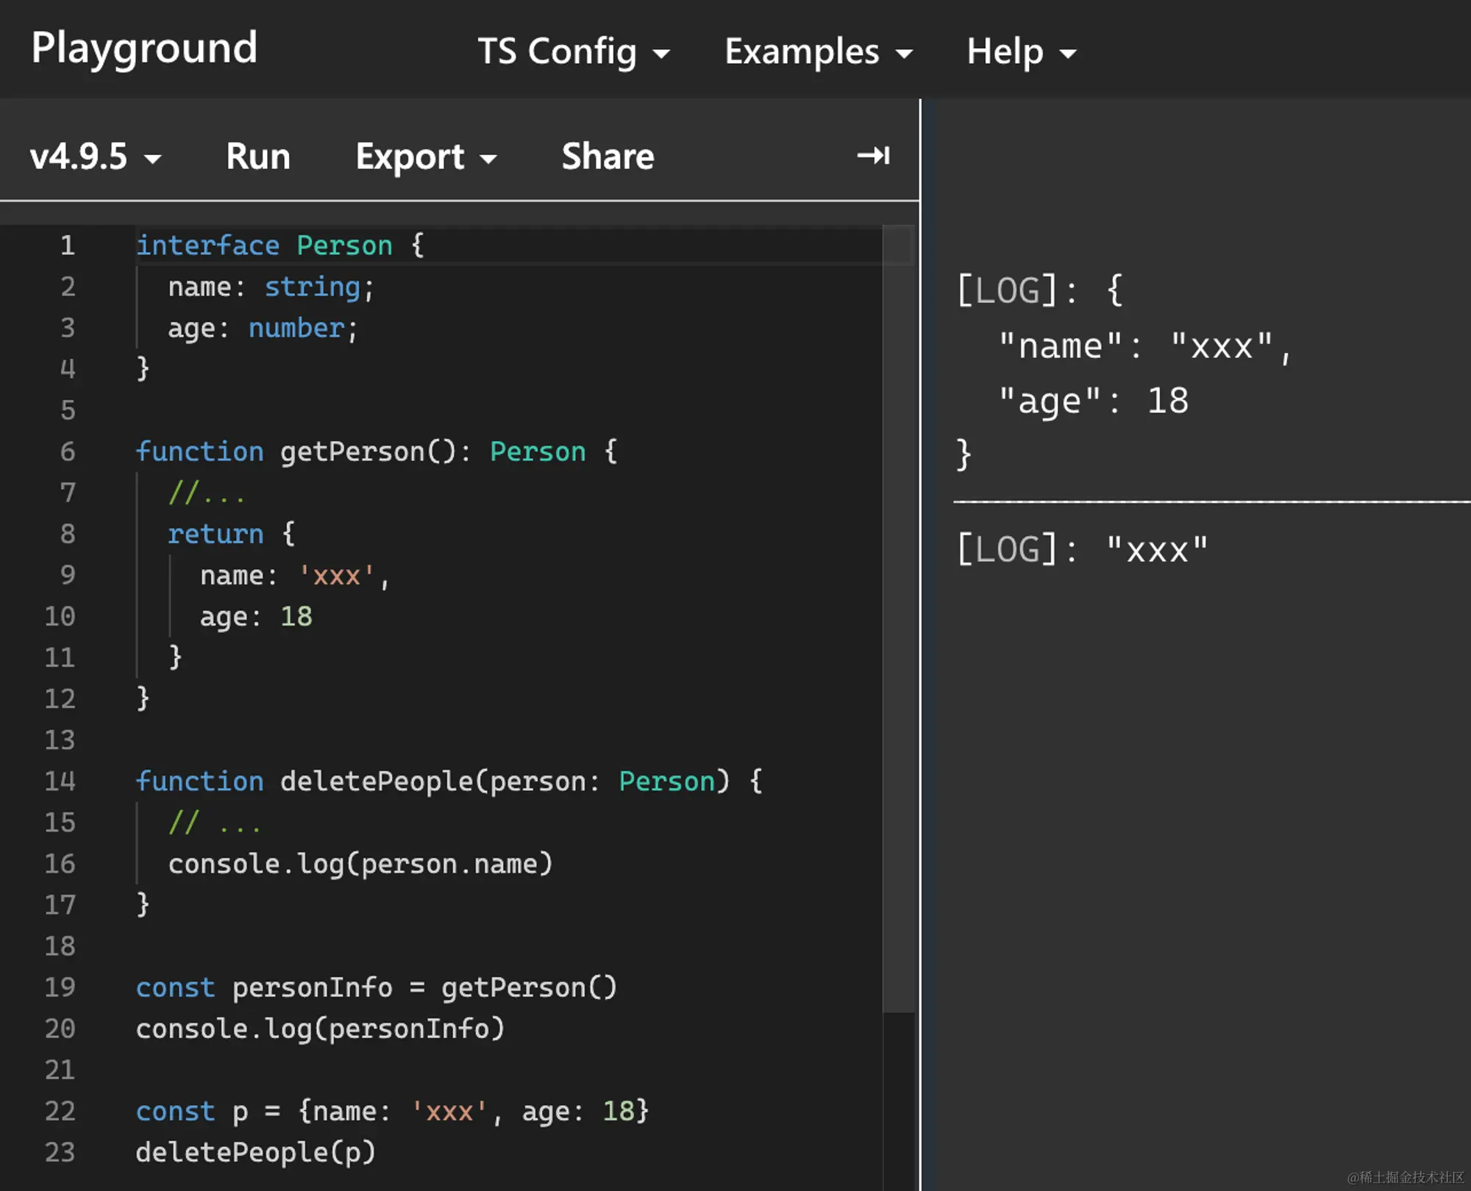This screenshot has width=1471, height=1191.
Task: Click the console.log(person.name) statement
Action: 360,864
